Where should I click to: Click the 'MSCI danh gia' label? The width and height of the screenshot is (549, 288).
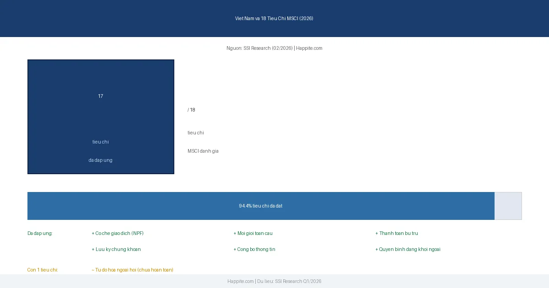tap(203, 151)
